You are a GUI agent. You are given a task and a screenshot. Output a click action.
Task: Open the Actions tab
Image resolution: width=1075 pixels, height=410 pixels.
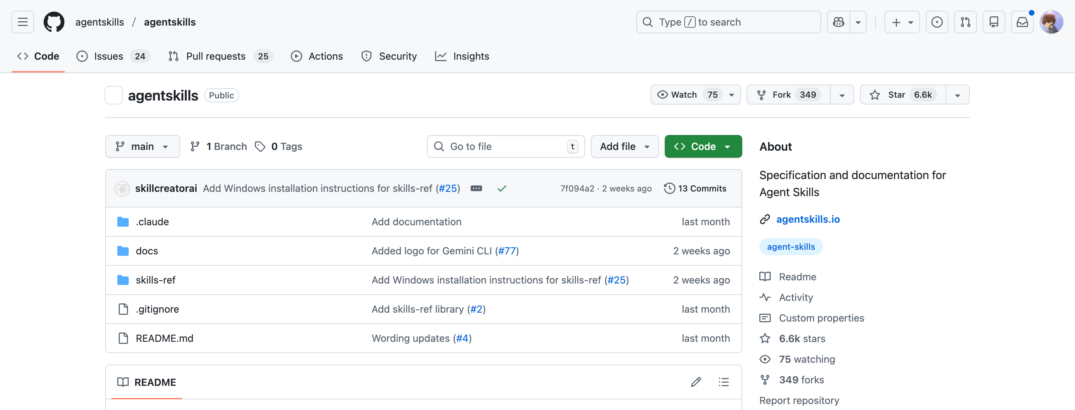317,56
